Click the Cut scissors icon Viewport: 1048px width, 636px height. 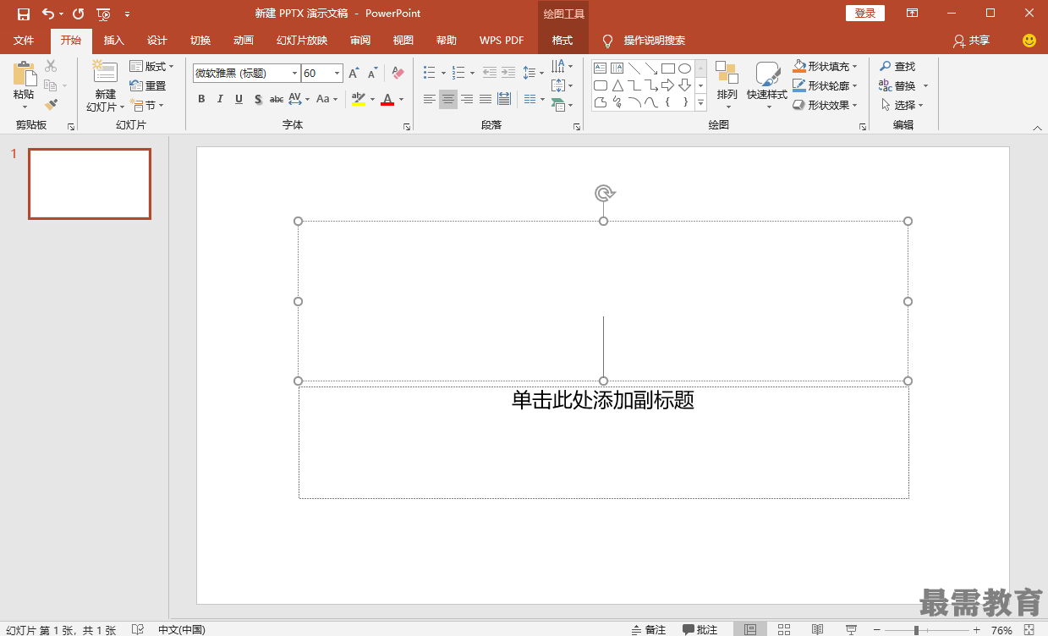point(51,66)
